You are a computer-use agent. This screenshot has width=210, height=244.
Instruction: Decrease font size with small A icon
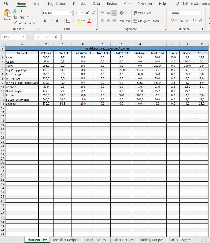(x=93, y=13)
